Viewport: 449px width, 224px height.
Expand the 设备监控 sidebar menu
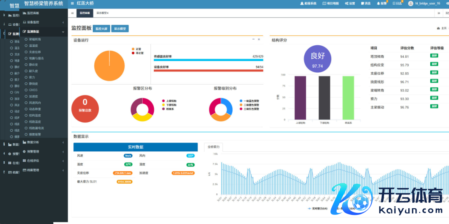[44, 22]
